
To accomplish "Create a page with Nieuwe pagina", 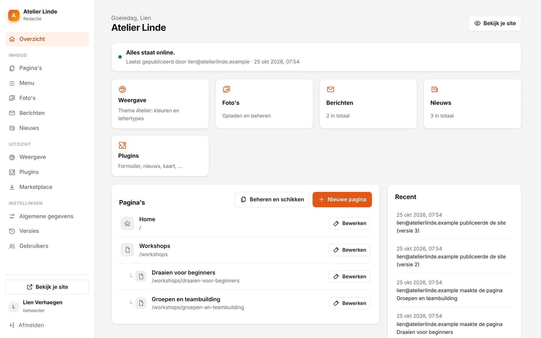I will (x=342, y=199).
